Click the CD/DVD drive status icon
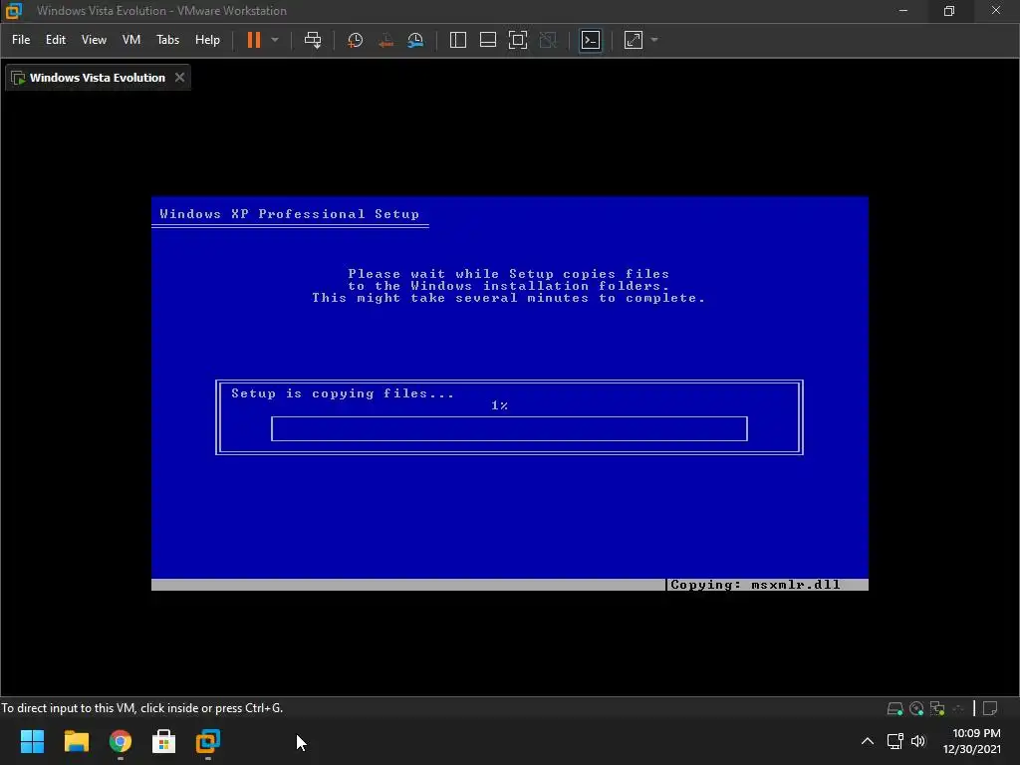1020x765 pixels. coord(916,708)
